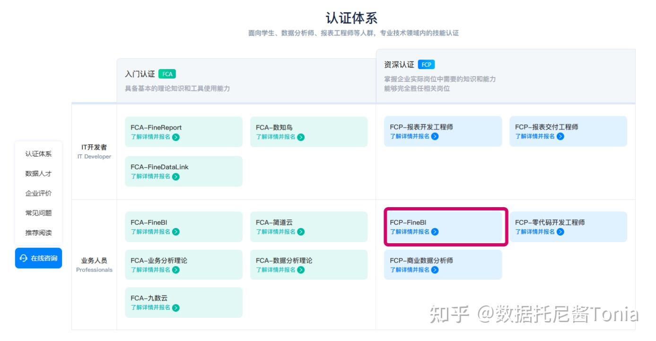Jump to 常见问题 section
Screen dimensions: 656x341
pos(38,213)
